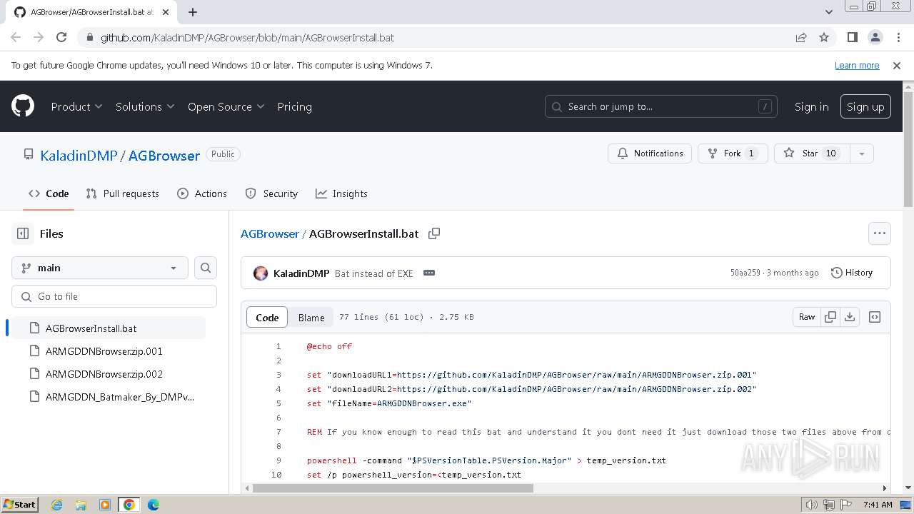The image size is (914, 514).
Task: Open Microsoft Edge from taskbar
Action: [154, 505]
